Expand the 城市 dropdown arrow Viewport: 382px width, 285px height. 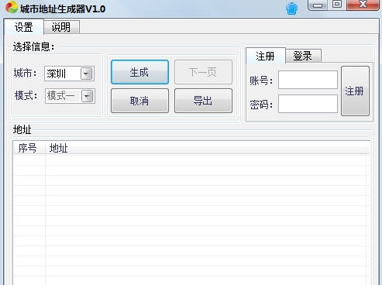coord(87,74)
